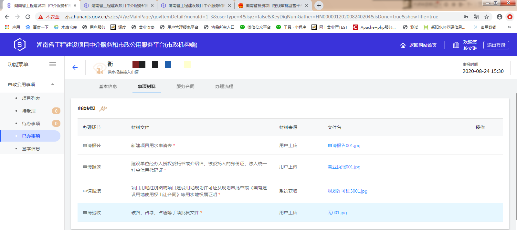Open the browser profile avatar icon
Viewport: 517px width, 230px height.
coord(500,17)
